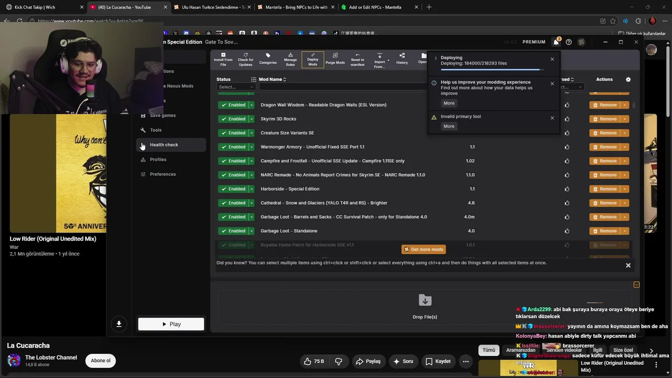This screenshot has height=378, width=672.
Task: Open the Status filter Select dropdown
Action: [x=236, y=87]
